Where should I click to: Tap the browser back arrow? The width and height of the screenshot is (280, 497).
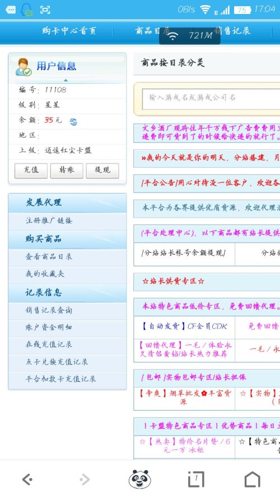(27, 479)
